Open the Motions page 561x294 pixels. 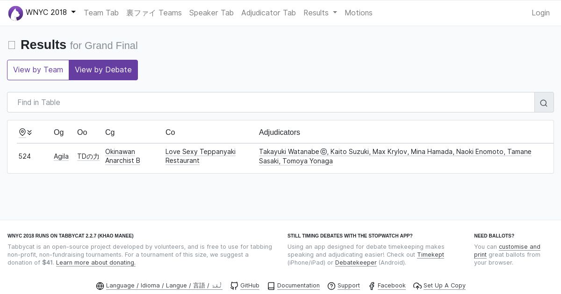(359, 13)
